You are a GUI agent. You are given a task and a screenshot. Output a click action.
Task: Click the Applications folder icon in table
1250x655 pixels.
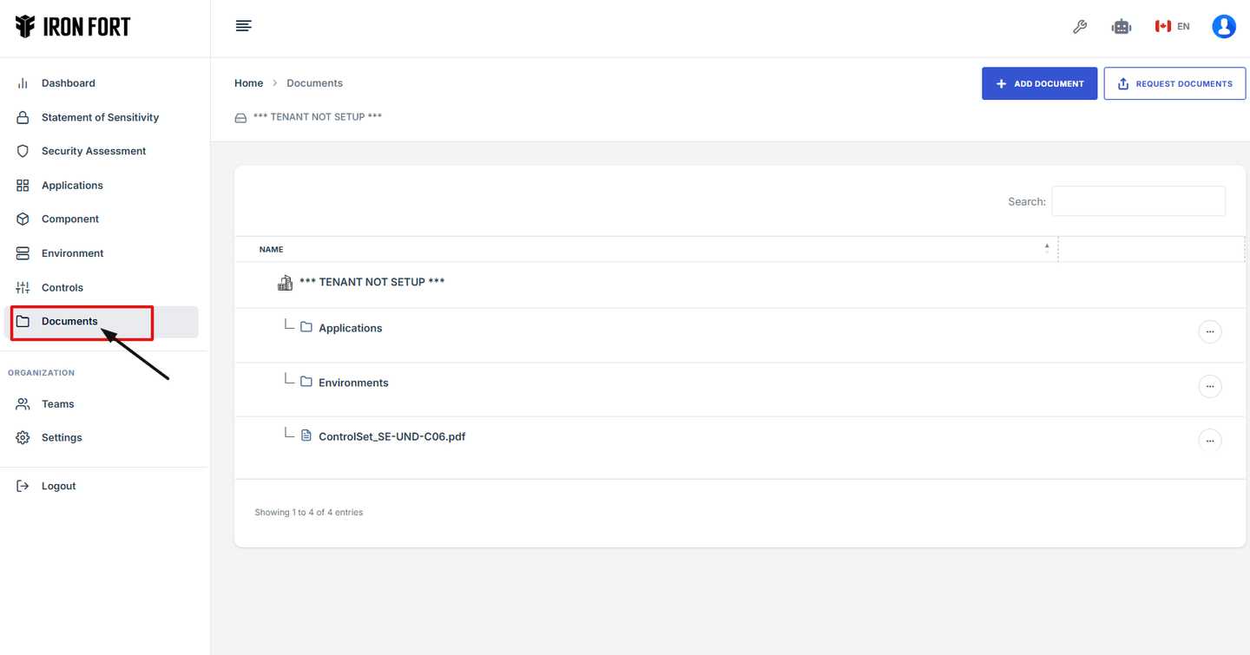(306, 328)
